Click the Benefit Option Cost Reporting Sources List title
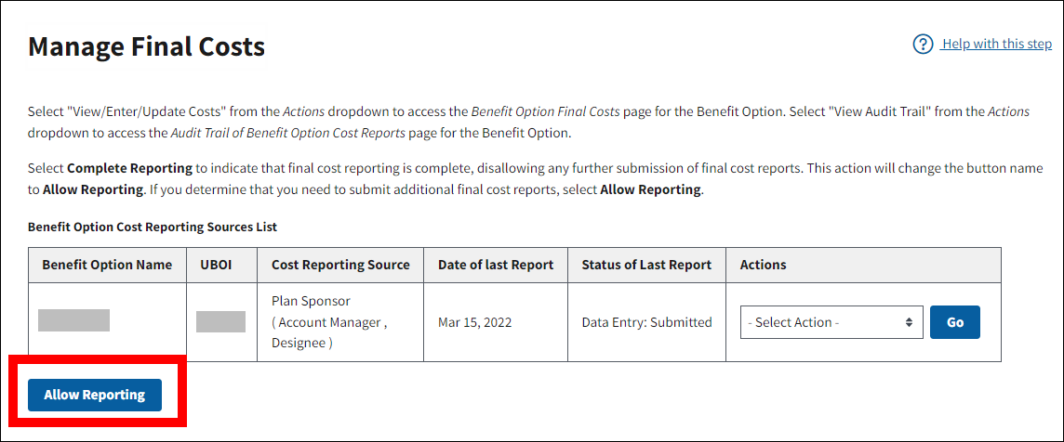Viewport: 1064px width, 442px height. click(x=153, y=227)
